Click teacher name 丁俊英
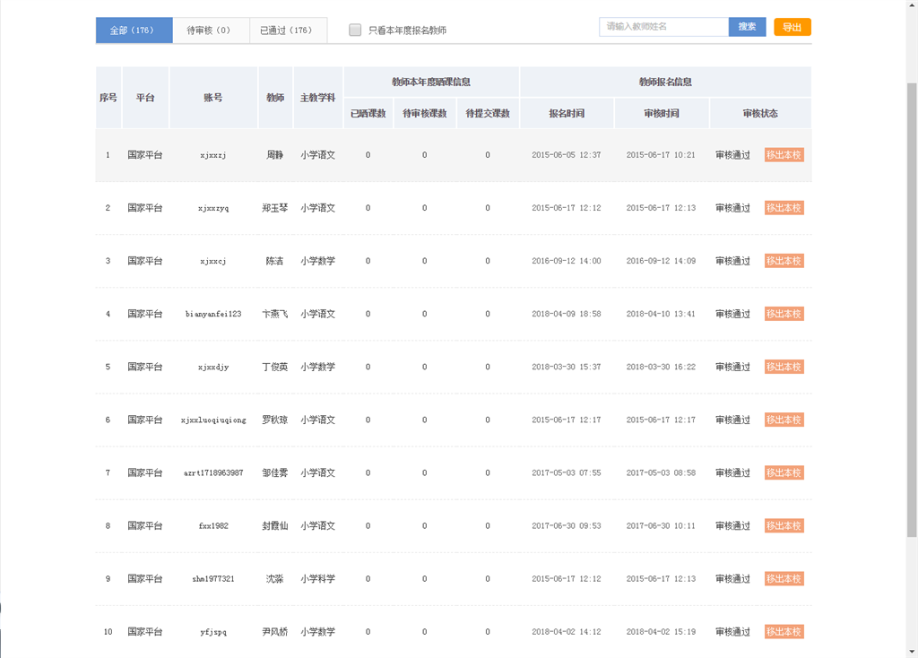 (274, 367)
